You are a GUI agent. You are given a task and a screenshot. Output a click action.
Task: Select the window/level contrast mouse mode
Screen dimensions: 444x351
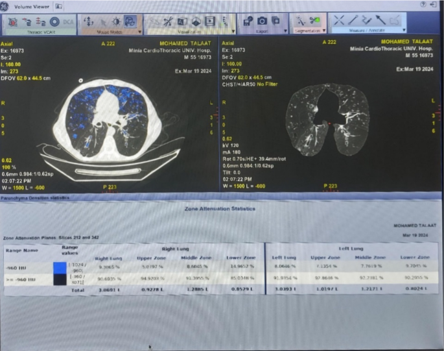pos(117,21)
